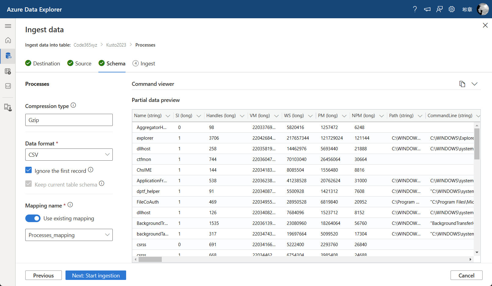Show Ignore the first record info
This screenshot has width=492, height=286.
pyautogui.click(x=90, y=170)
